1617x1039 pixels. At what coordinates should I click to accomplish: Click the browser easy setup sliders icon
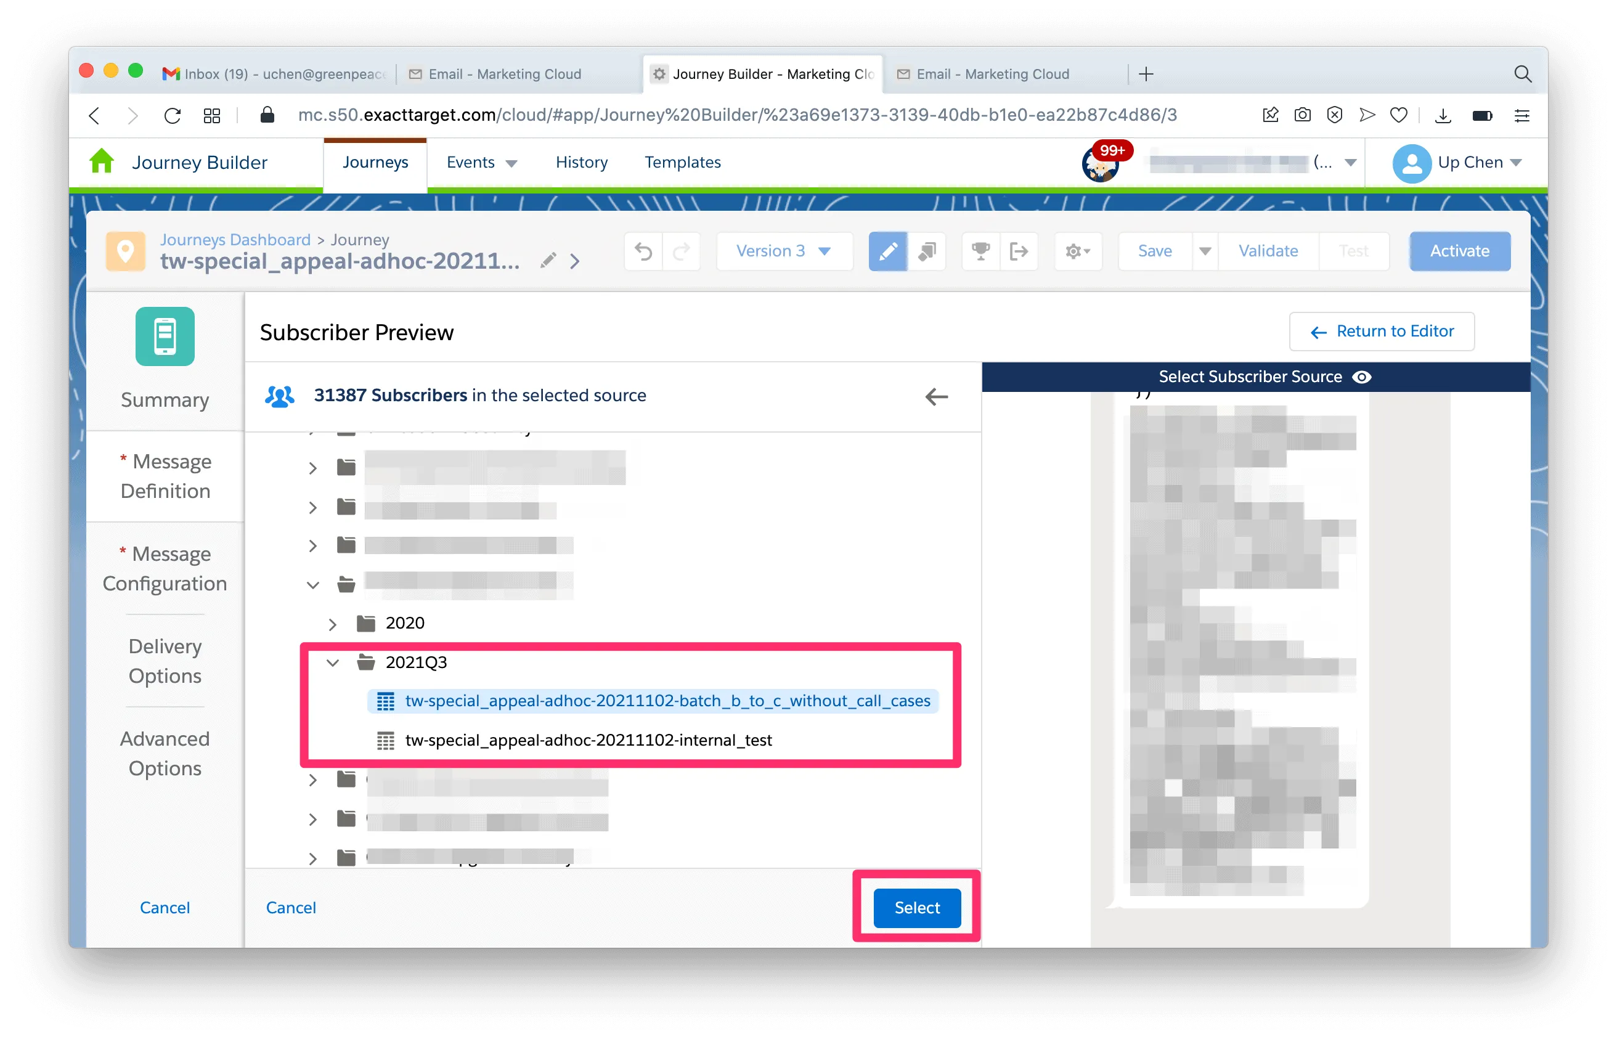(1521, 115)
